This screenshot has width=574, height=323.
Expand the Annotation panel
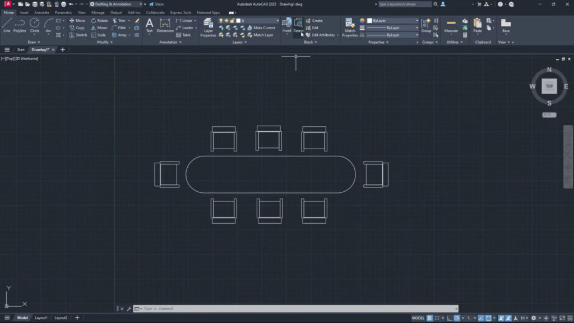point(170,42)
